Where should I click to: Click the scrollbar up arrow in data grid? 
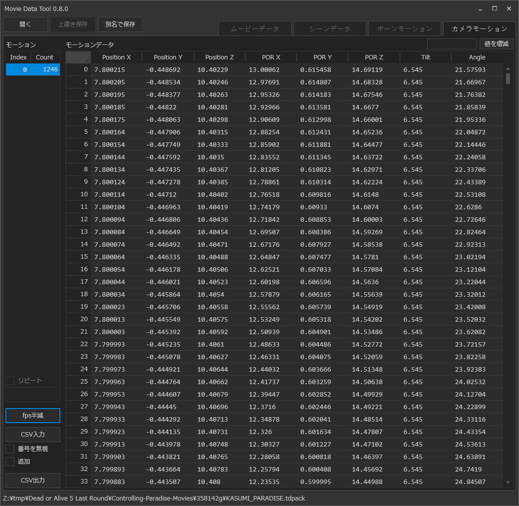(x=508, y=69)
